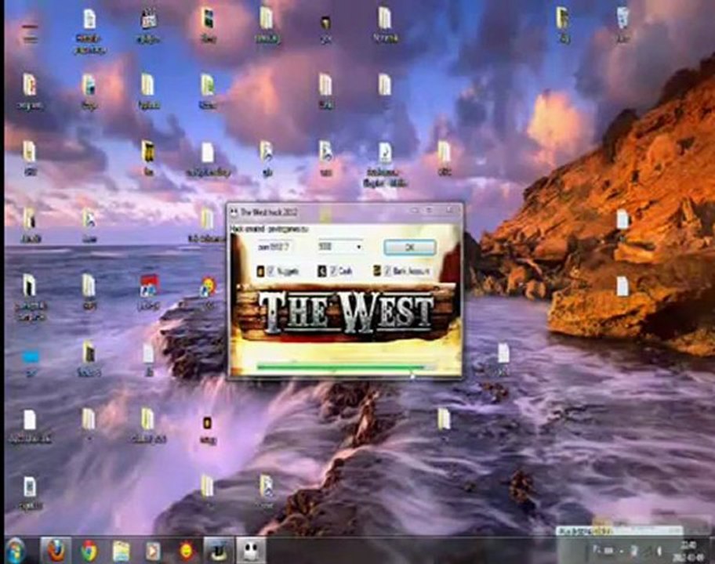Tick the Cash checkbox
Viewport: 715px width, 564px height.
(x=333, y=272)
